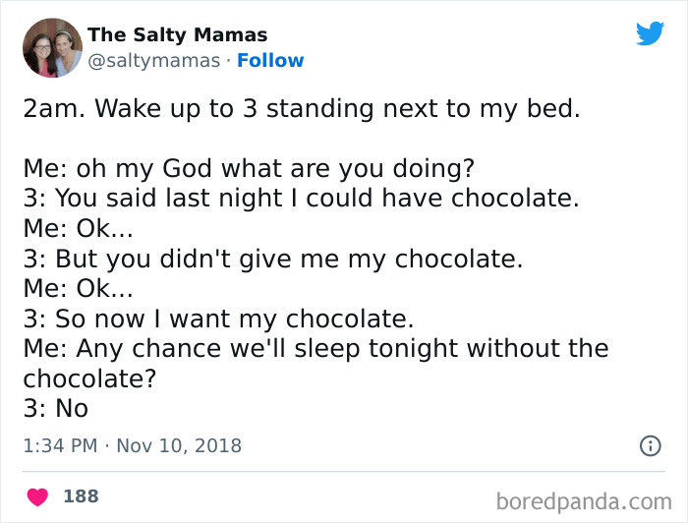Viewport: 688px width, 523px height.
Task: Click the 'But you didn't give me' line
Action: (272, 259)
